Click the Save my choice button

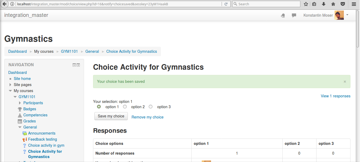pos(111,116)
